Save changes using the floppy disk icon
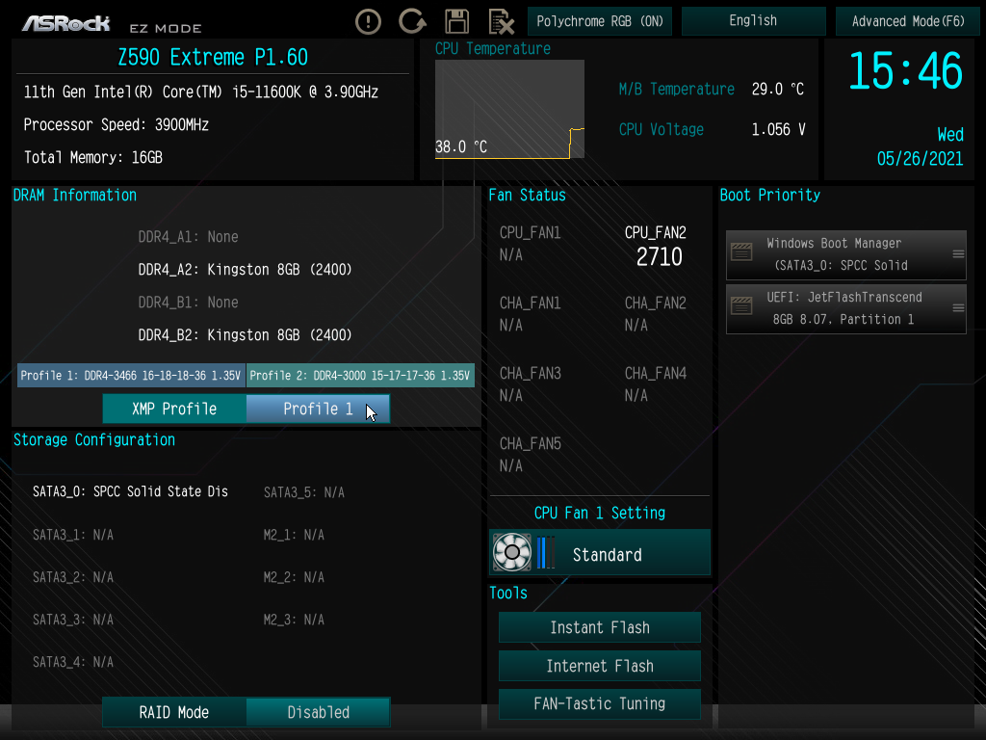986x740 pixels. click(x=456, y=21)
